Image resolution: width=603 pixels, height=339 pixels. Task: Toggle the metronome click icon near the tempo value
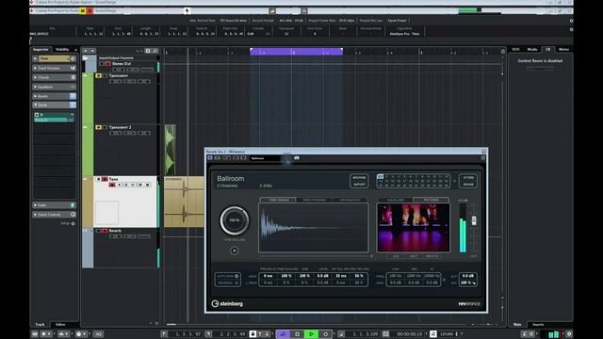433,334
